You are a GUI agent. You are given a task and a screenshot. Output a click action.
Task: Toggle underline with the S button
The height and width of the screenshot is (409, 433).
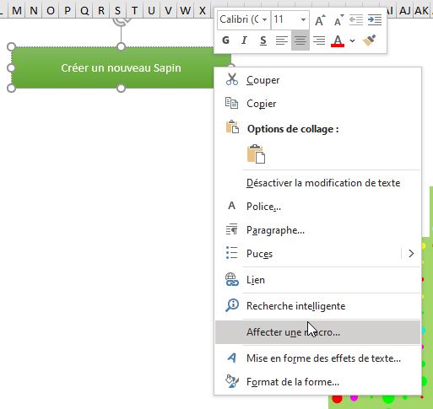coord(263,40)
